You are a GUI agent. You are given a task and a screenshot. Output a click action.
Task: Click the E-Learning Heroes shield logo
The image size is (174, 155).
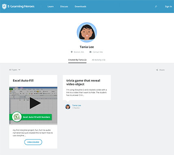(4, 7)
